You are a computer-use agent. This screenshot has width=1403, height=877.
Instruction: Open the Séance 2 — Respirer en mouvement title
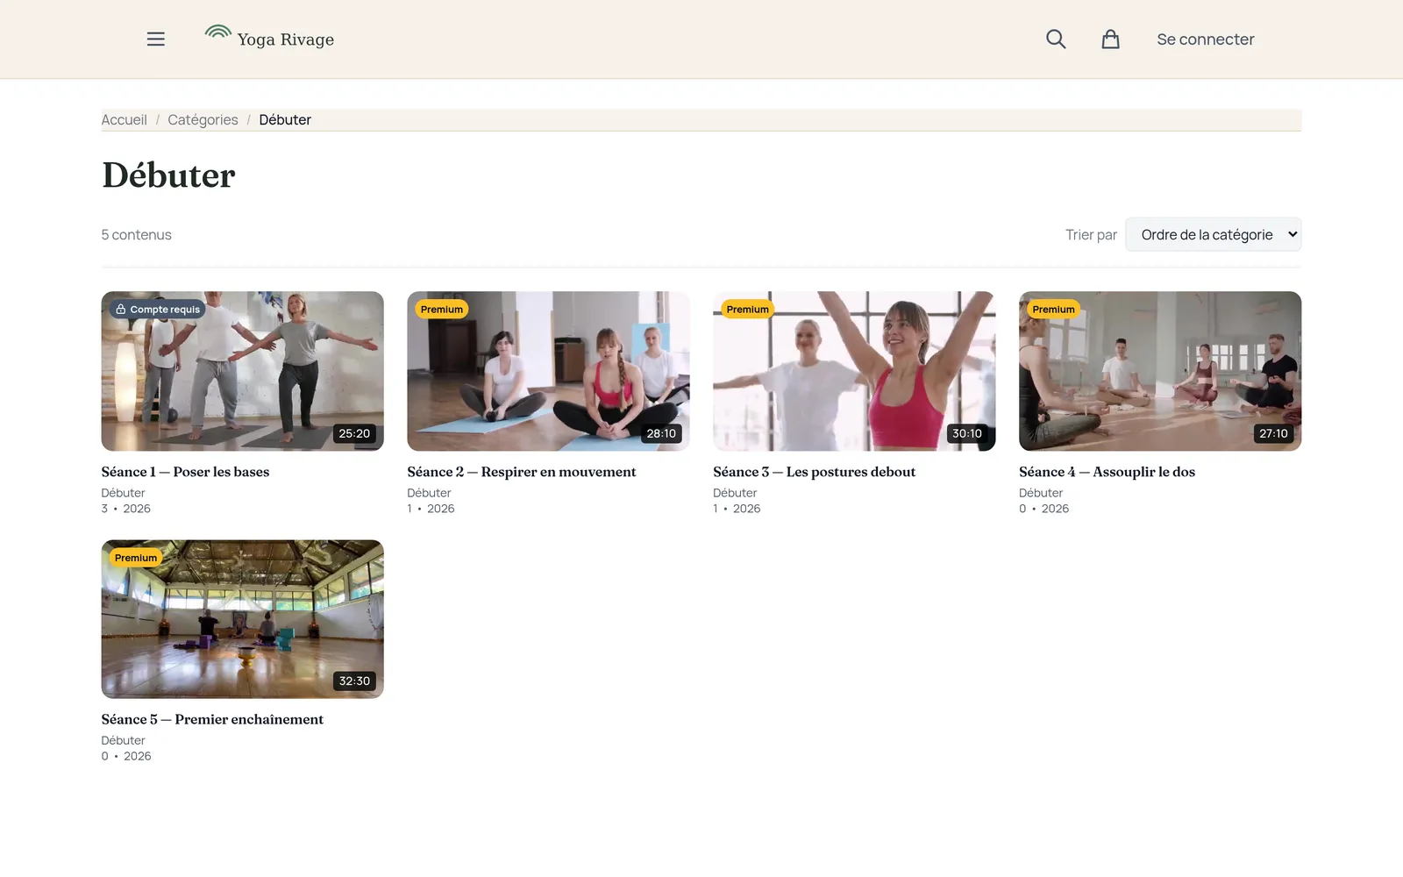pos(522,472)
